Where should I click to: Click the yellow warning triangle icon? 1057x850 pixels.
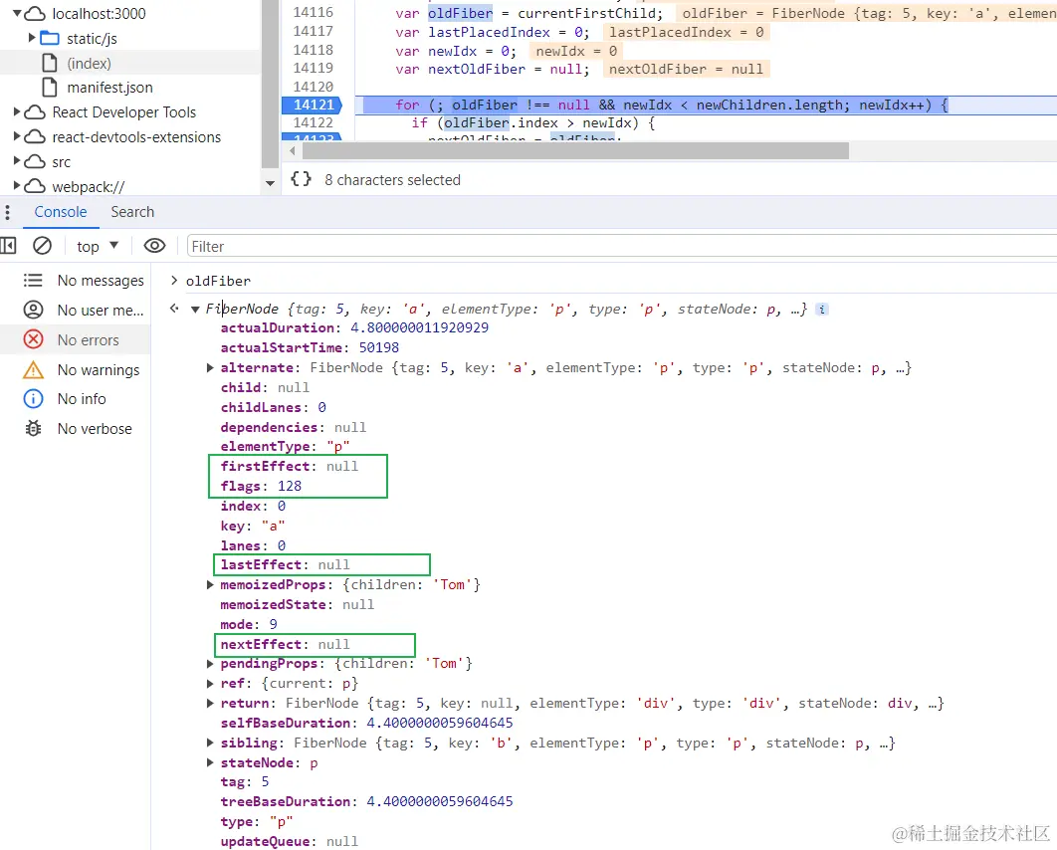click(33, 369)
